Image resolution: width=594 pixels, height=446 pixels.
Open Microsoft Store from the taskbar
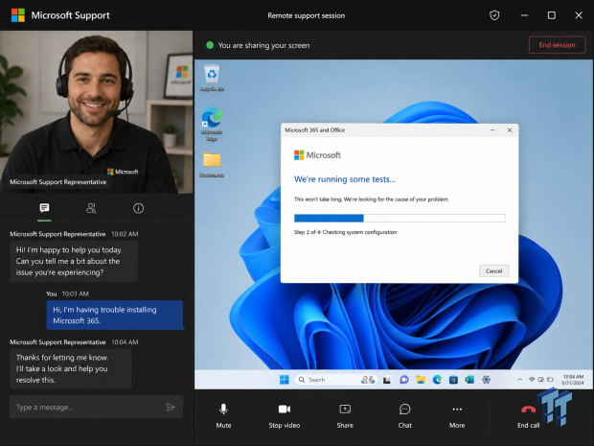(x=453, y=380)
